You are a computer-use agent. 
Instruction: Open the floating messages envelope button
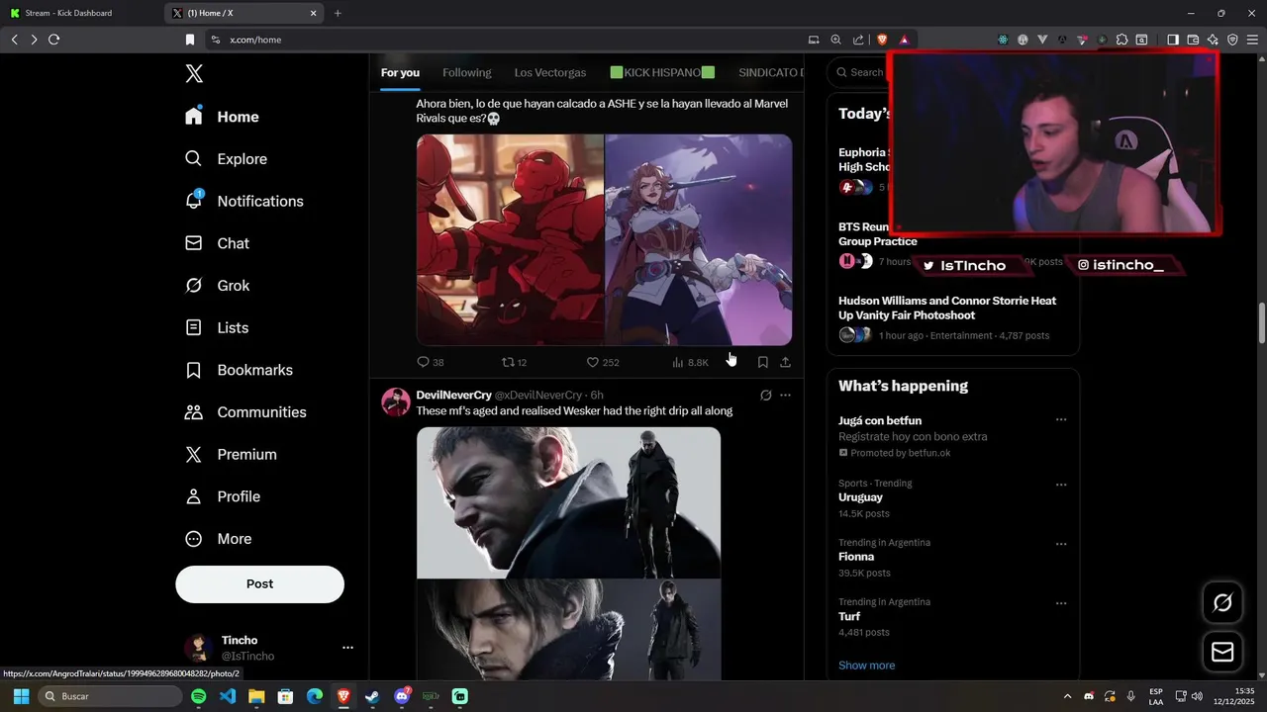[x=1222, y=652]
